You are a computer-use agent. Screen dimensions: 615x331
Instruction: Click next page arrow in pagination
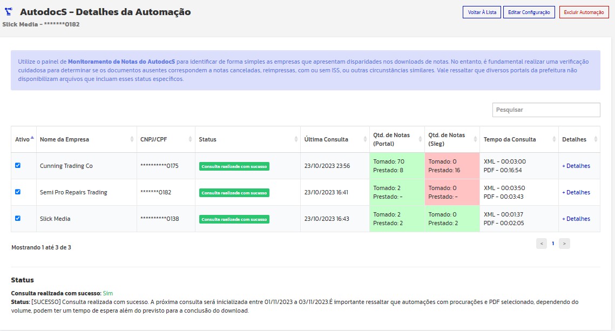pos(564,244)
